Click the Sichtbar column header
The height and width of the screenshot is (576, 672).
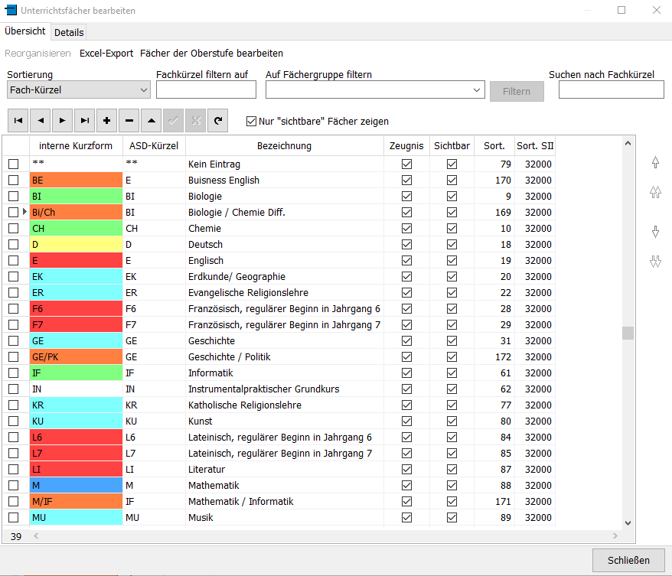pos(452,146)
